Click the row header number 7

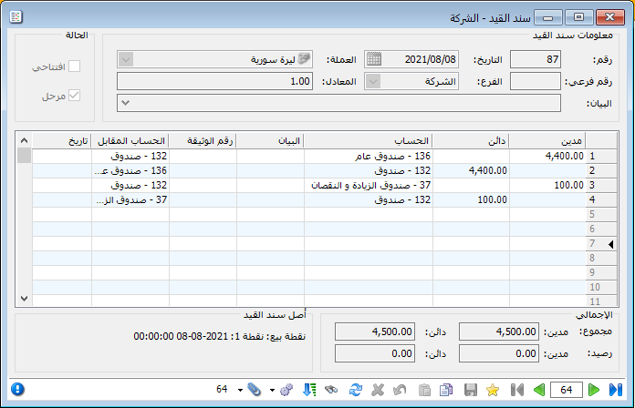pos(601,243)
